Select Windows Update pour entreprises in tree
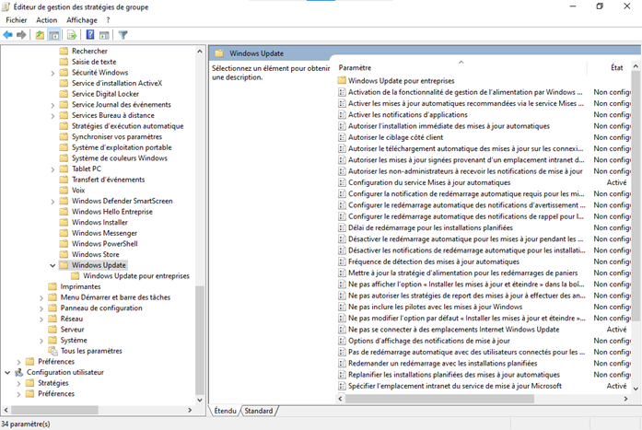The height and width of the screenshot is (430, 642). 136,276
